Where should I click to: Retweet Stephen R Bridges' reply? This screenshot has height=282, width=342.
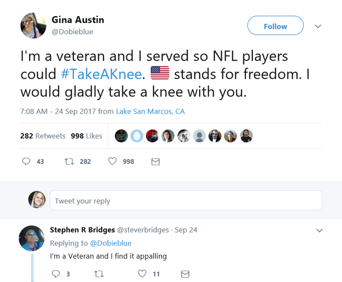[99, 274]
